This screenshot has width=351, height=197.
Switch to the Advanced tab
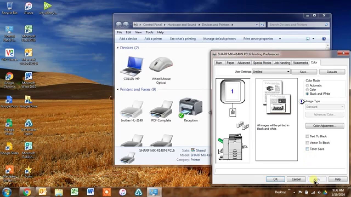[244, 63]
